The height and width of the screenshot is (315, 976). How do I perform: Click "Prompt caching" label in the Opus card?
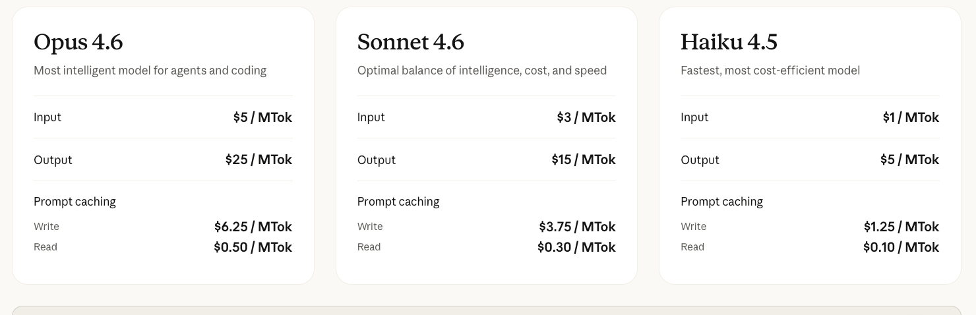pyautogui.click(x=75, y=202)
